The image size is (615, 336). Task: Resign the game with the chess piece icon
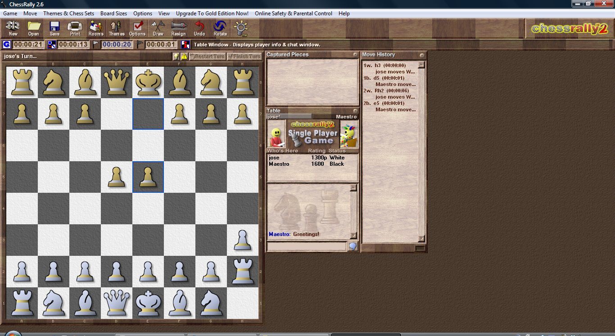[x=179, y=28]
